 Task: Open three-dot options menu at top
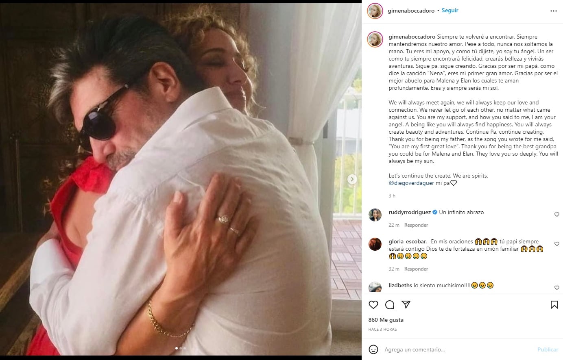tap(553, 11)
